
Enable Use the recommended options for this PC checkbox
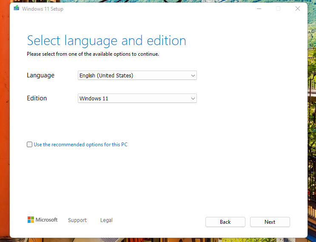[x=29, y=145]
